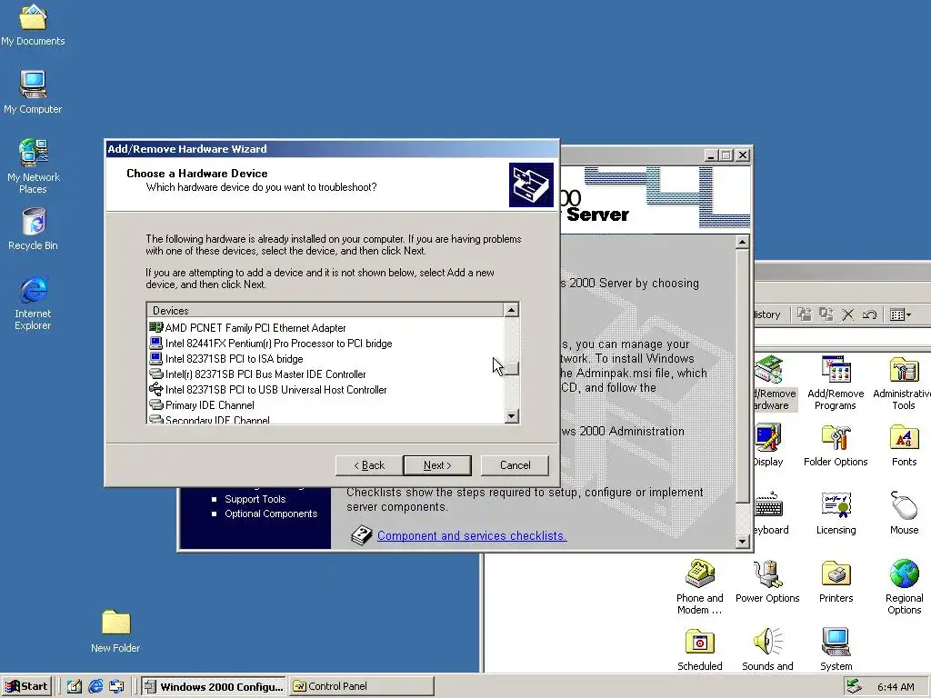Image resolution: width=931 pixels, height=698 pixels.
Task: Click the taskbar clock showing 6:44 AM
Action: tap(896, 687)
